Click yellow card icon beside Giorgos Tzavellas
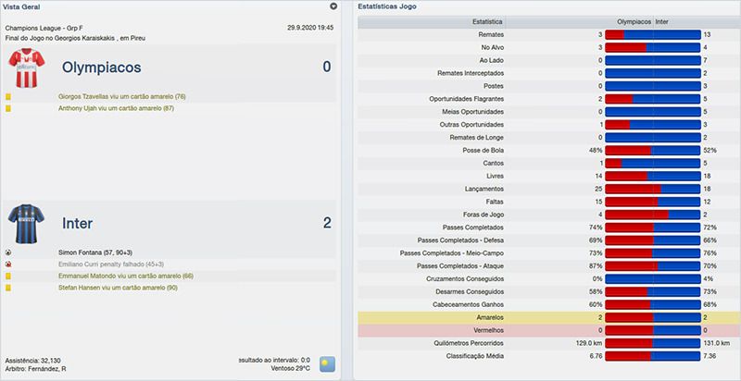The image size is (741, 381). (8, 96)
